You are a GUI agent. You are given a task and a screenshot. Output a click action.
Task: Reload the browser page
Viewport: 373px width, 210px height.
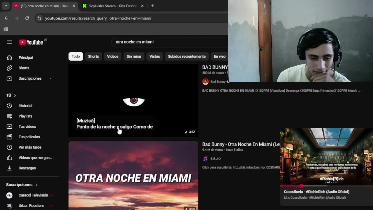tap(27, 18)
